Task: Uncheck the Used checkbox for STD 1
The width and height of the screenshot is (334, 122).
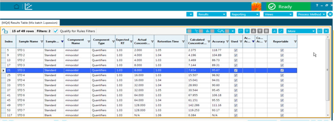Action: click(236, 50)
